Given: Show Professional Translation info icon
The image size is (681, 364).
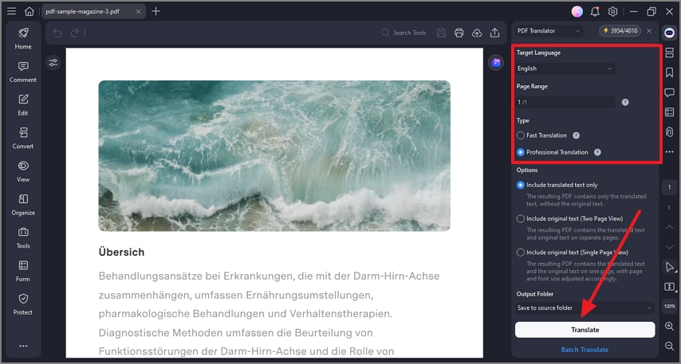Looking at the screenshot, I should (x=597, y=152).
